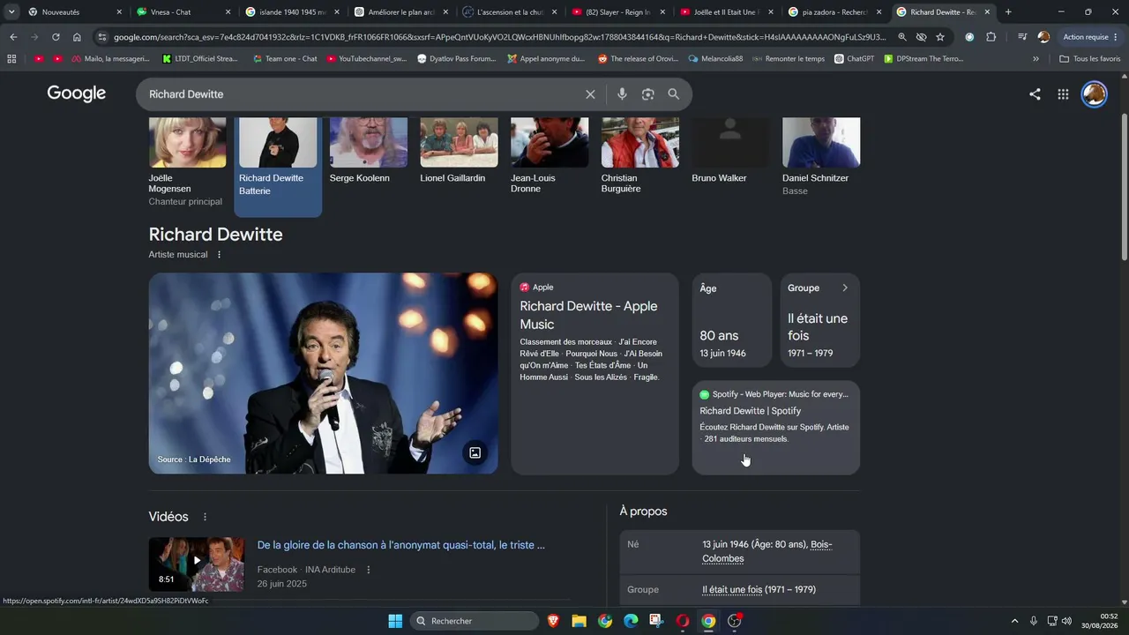The width and height of the screenshot is (1129, 635).
Task: Open the large Richard Dewitte photo
Action: point(324,374)
